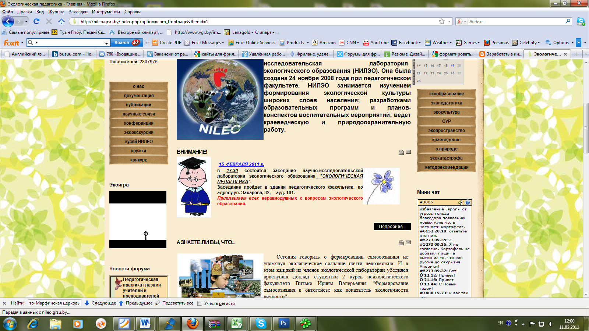Open the Файл menu

point(7,12)
